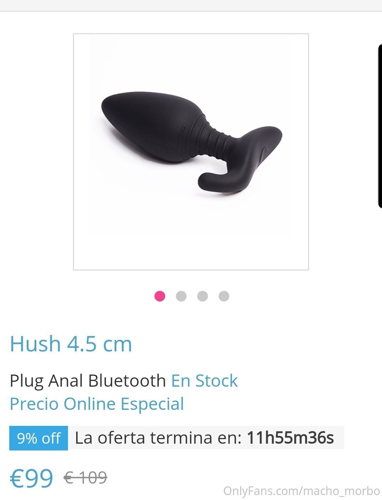This screenshot has width=382, height=500.
Task: Click the black scrollbar handle on right edge
Action: 380,125
